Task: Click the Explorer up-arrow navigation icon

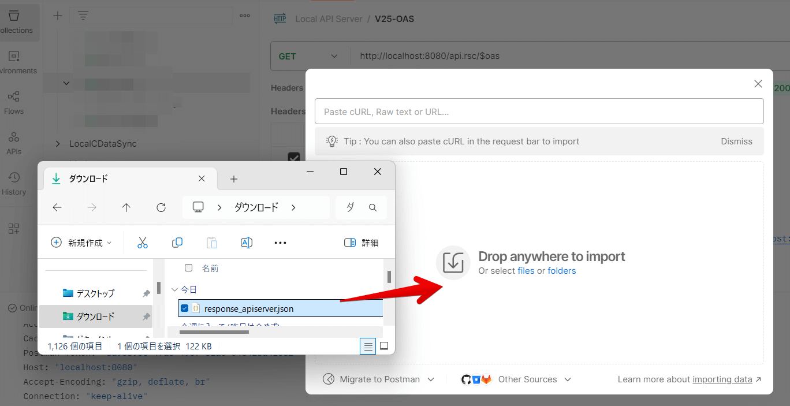Action: coord(126,207)
